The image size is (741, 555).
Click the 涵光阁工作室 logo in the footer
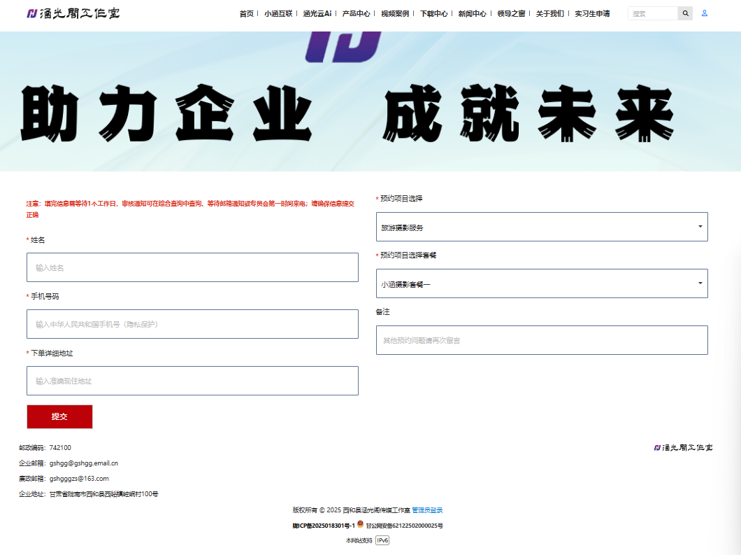click(x=683, y=447)
